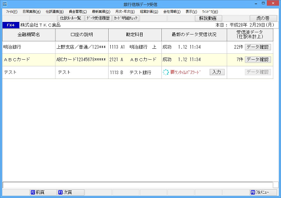Click the 仕訳ルール一覧 toolbar button
The image size is (281, 198).
coord(71,18)
